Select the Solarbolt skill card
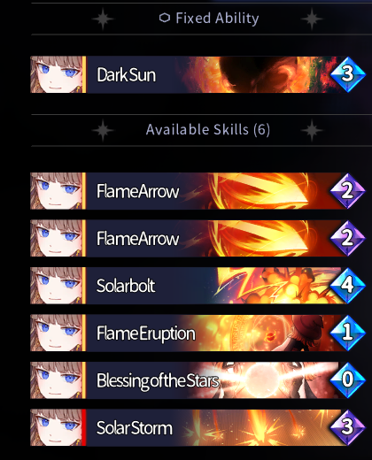This screenshot has width=372, height=460. coord(198,286)
